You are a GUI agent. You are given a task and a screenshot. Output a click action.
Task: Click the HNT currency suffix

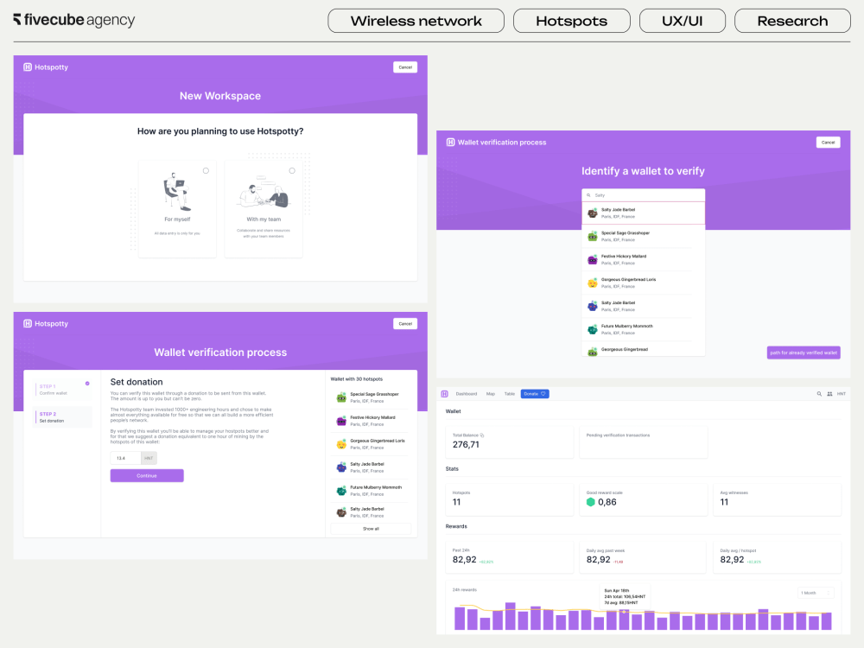149,458
